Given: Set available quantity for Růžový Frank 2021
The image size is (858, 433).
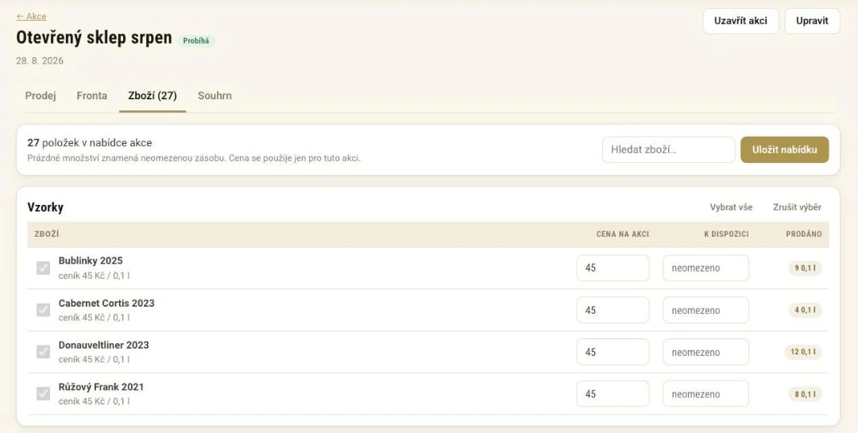Looking at the screenshot, I should click(706, 393).
